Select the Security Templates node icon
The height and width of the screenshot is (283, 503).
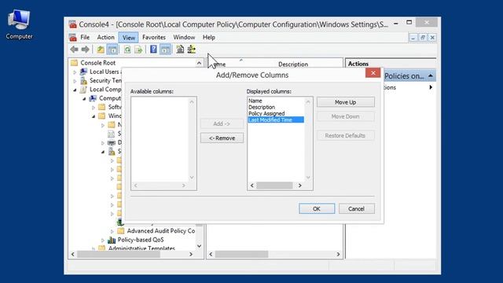click(83, 80)
